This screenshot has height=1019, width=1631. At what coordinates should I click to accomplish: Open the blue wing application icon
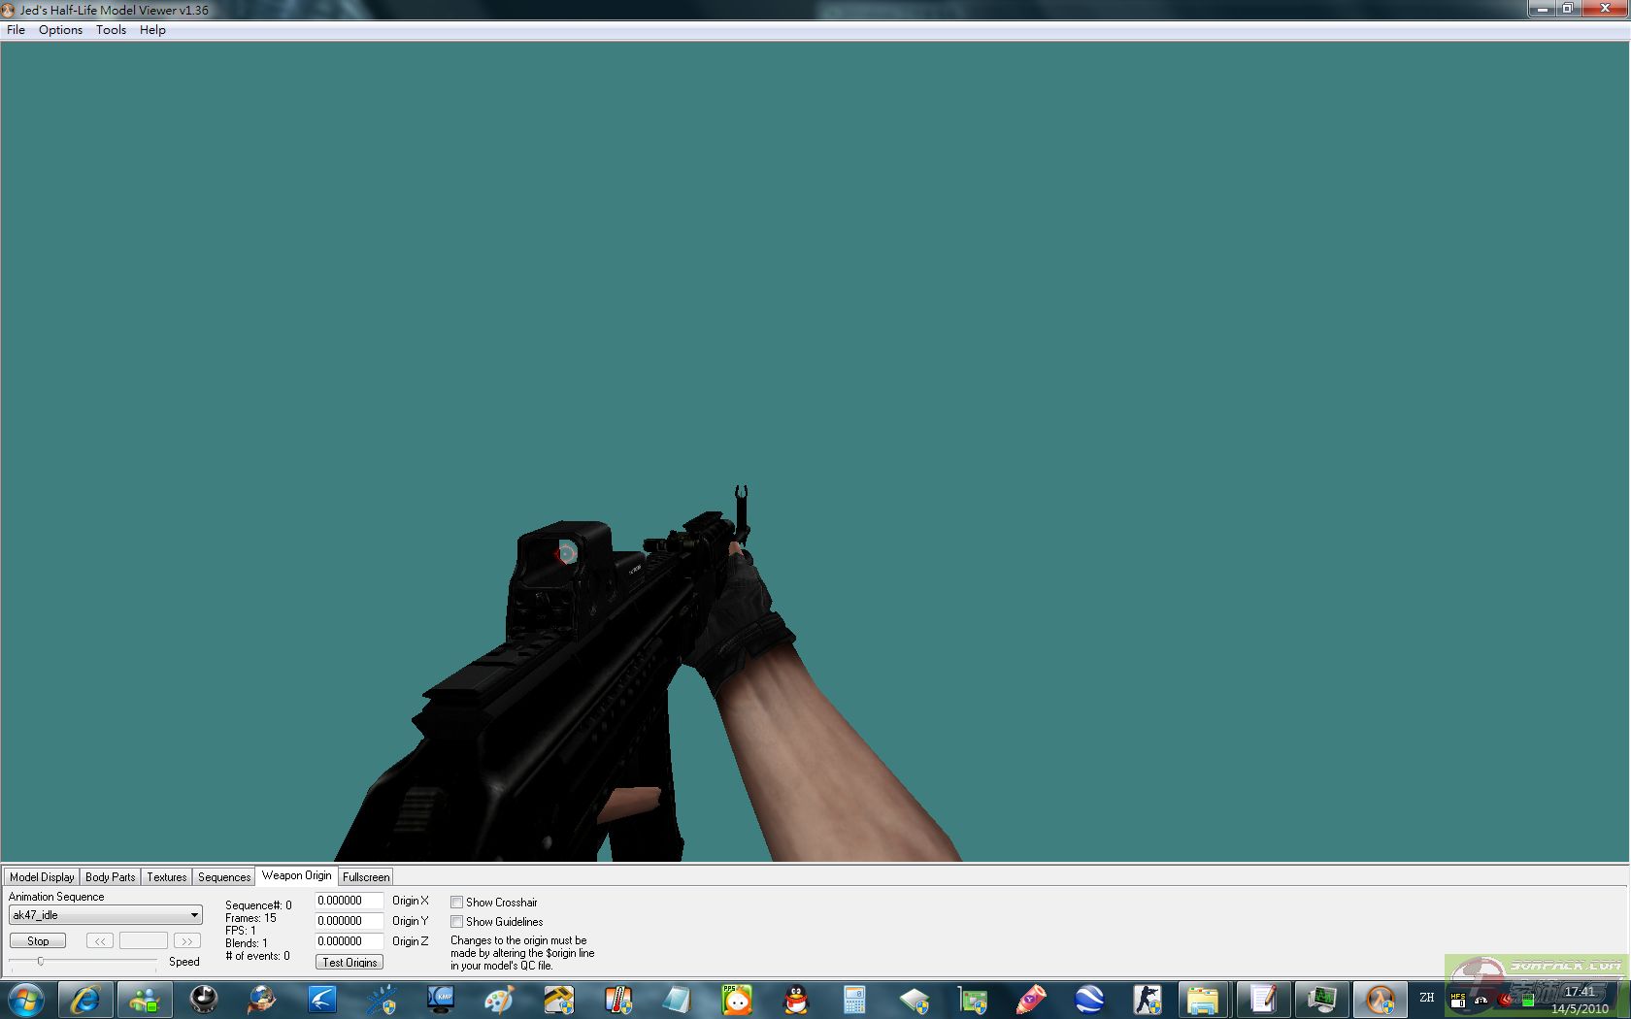coord(321,999)
